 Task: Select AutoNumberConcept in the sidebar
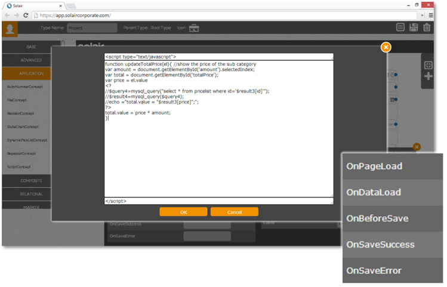pyautogui.click(x=26, y=87)
